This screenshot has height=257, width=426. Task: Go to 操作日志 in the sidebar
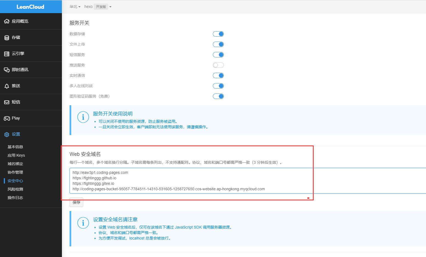click(x=15, y=198)
